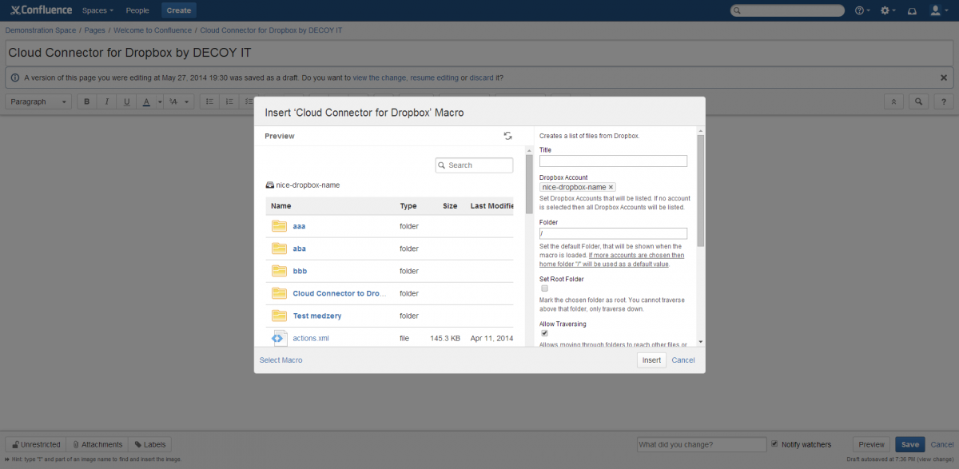Click the info icon in draft notice
Screen dimensions: 959x469
pos(14,78)
